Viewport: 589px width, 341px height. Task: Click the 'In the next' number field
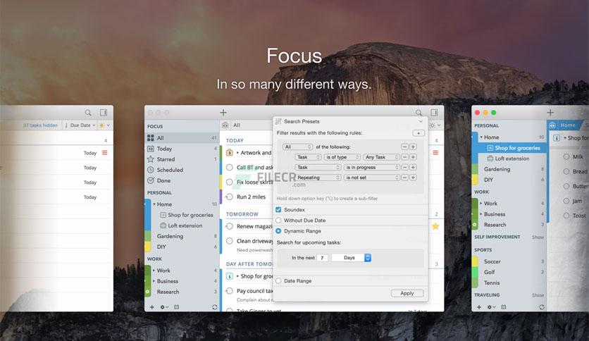coord(322,258)
